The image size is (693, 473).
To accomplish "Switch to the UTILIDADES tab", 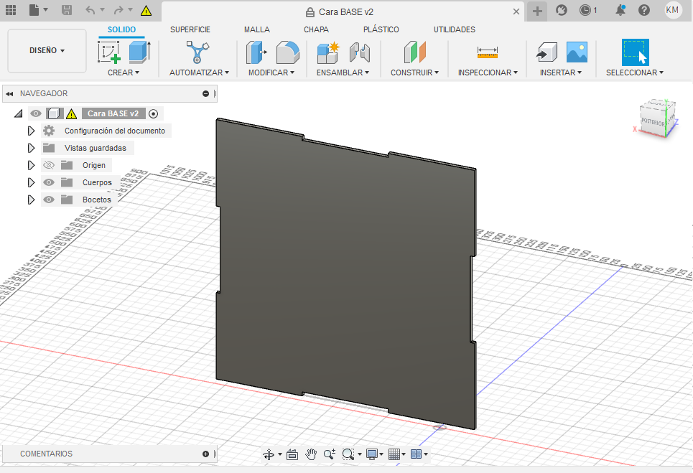I will [455, 29].
